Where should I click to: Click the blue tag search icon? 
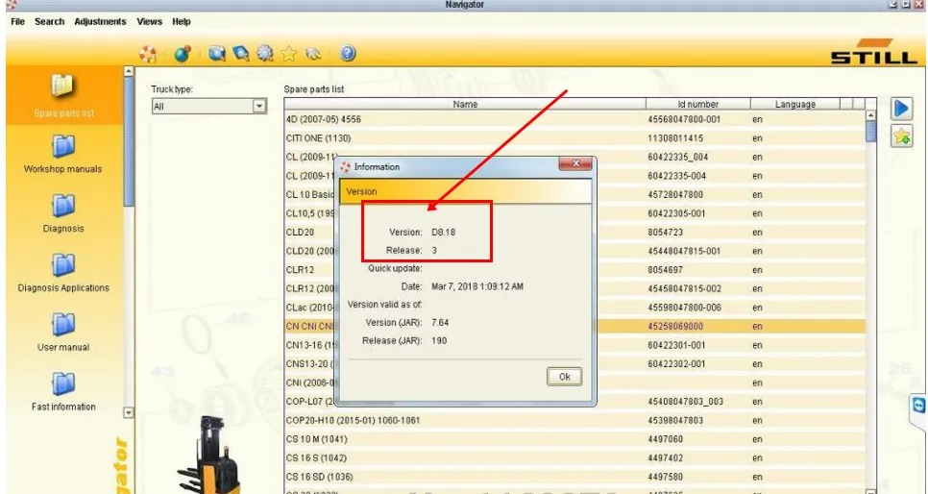[241, 54]
